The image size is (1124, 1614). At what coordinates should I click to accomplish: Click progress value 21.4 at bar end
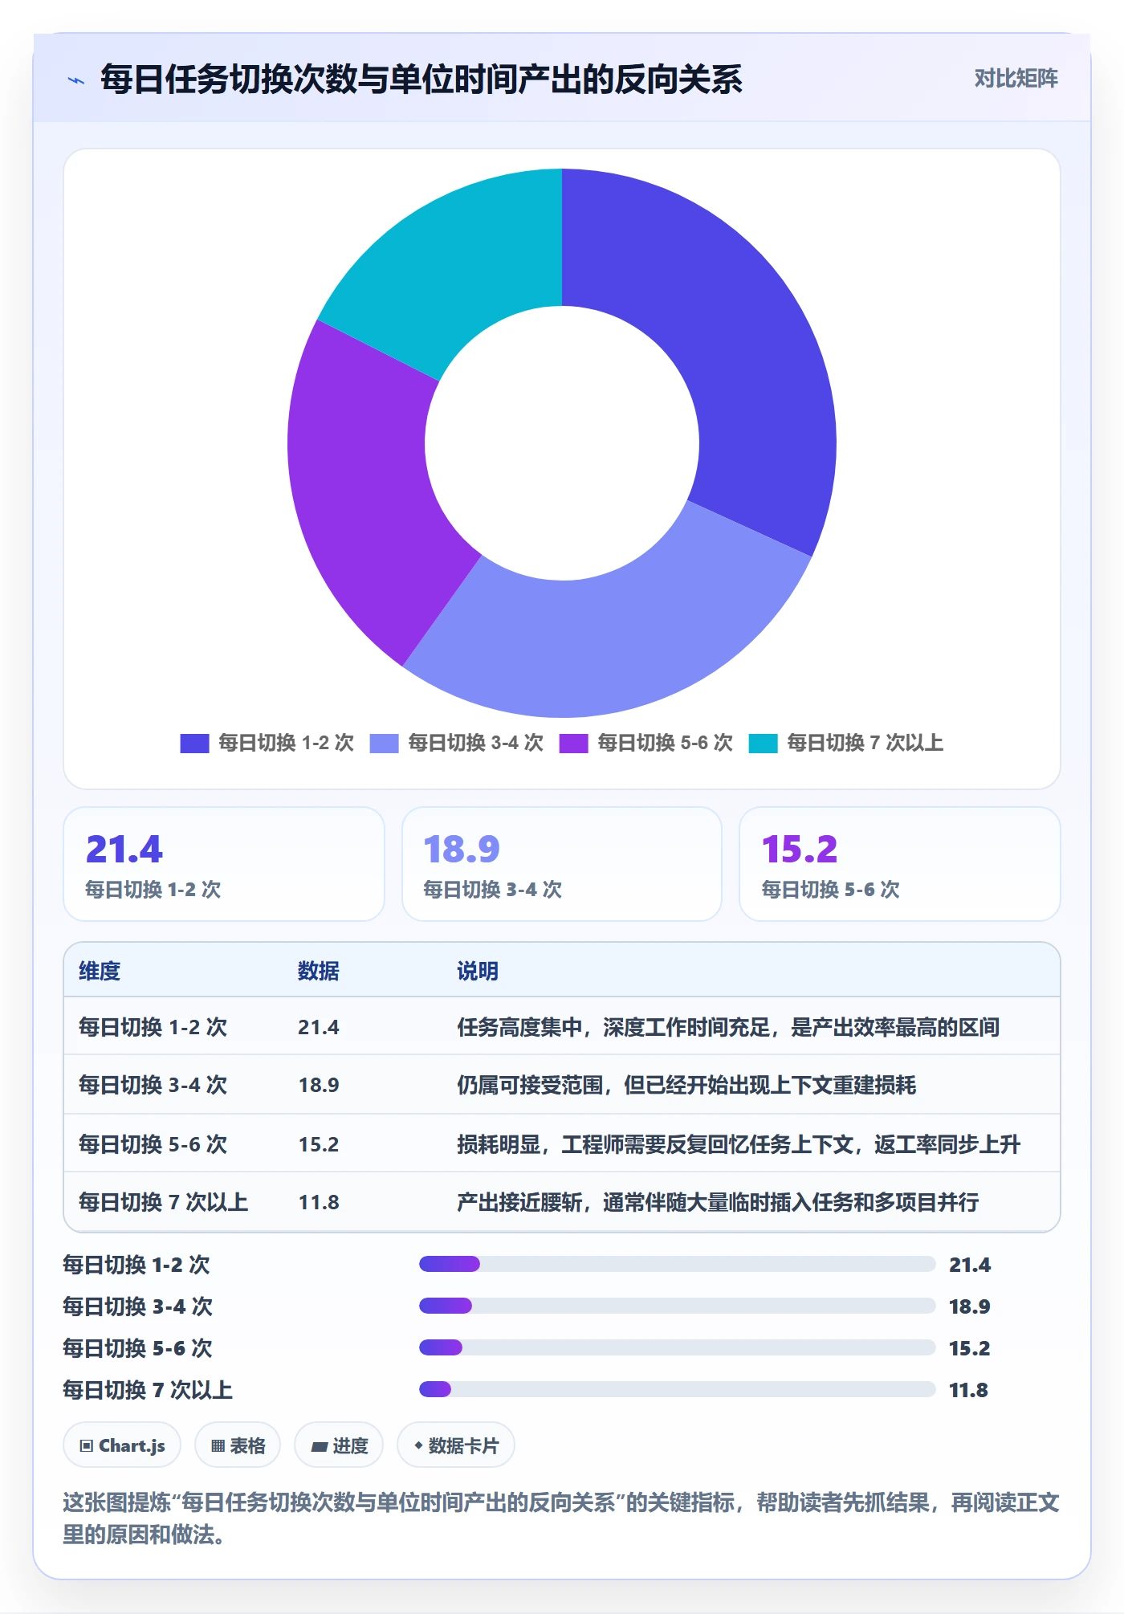(x=970, y=1265)
